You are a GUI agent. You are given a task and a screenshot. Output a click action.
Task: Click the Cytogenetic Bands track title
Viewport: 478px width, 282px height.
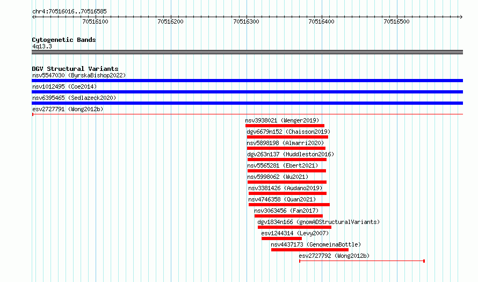[x=64, y=40]
